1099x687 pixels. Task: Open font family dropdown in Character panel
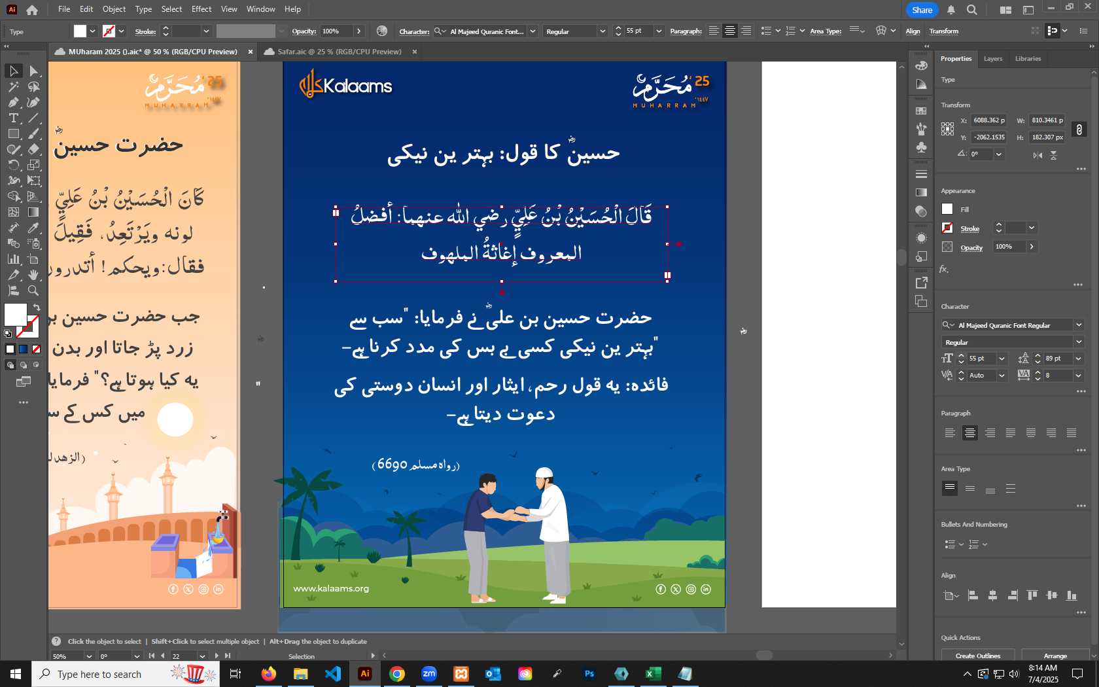[x=1079, y=325]
